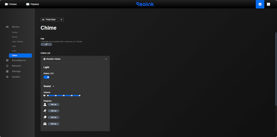Collapse the Reolink Chime panel chevron

106,59
